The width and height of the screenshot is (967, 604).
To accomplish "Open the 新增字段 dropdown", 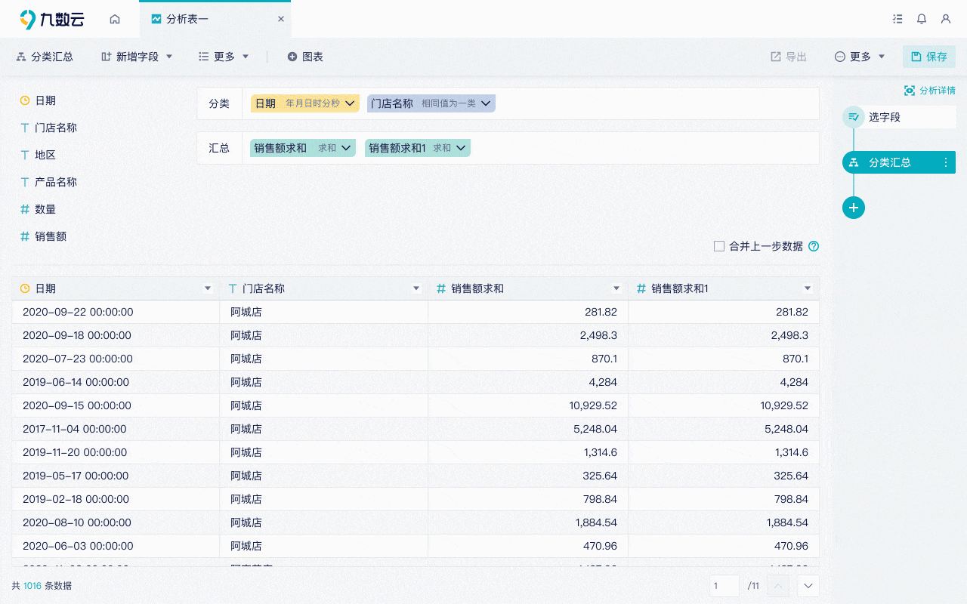I will click(137, 57).
